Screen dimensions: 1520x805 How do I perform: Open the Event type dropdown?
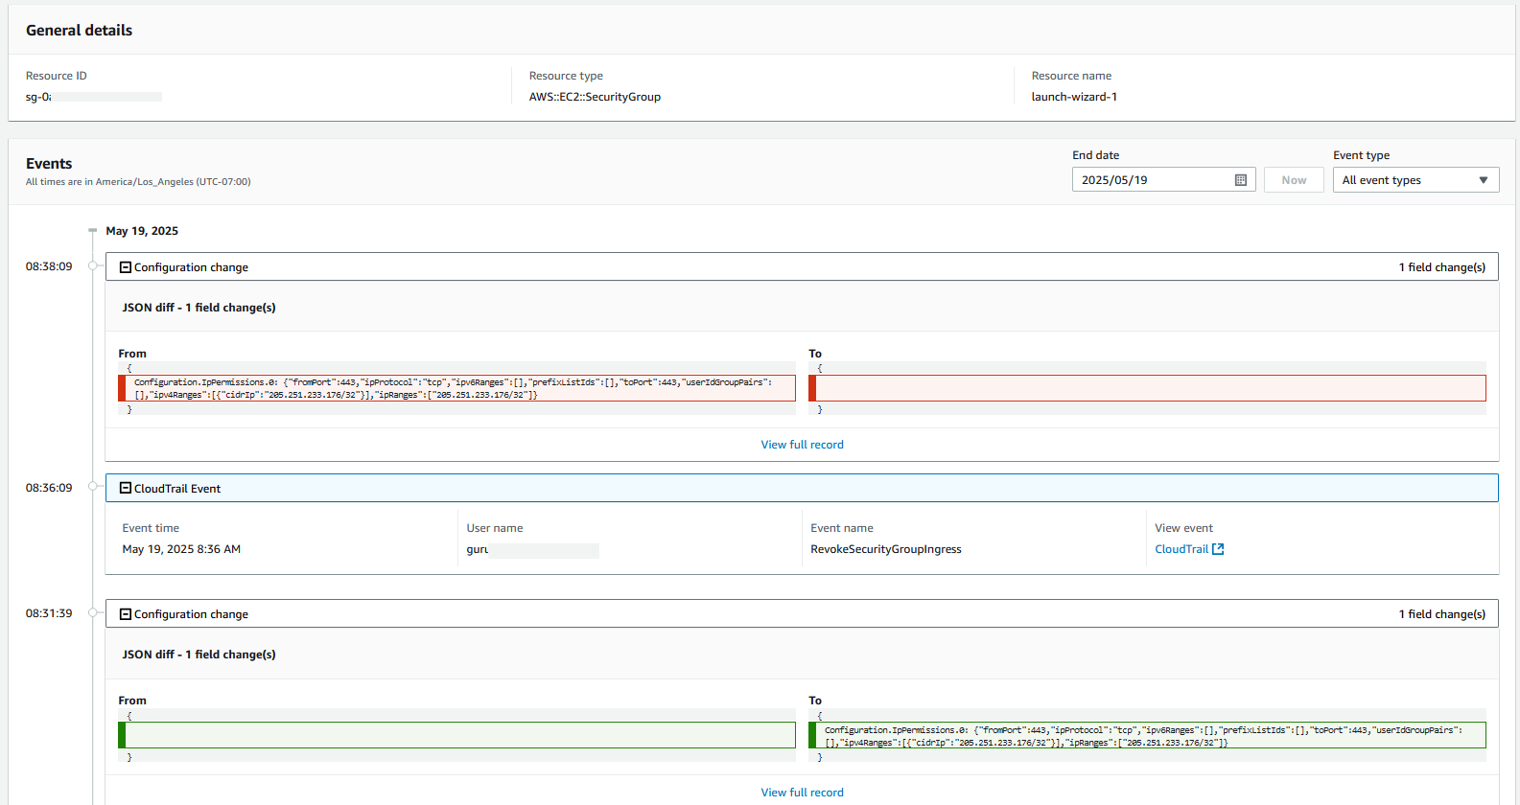[1415, 180]
